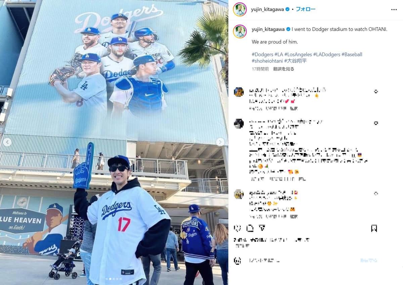Open the emoji picker in comment field

click(237, 260)
